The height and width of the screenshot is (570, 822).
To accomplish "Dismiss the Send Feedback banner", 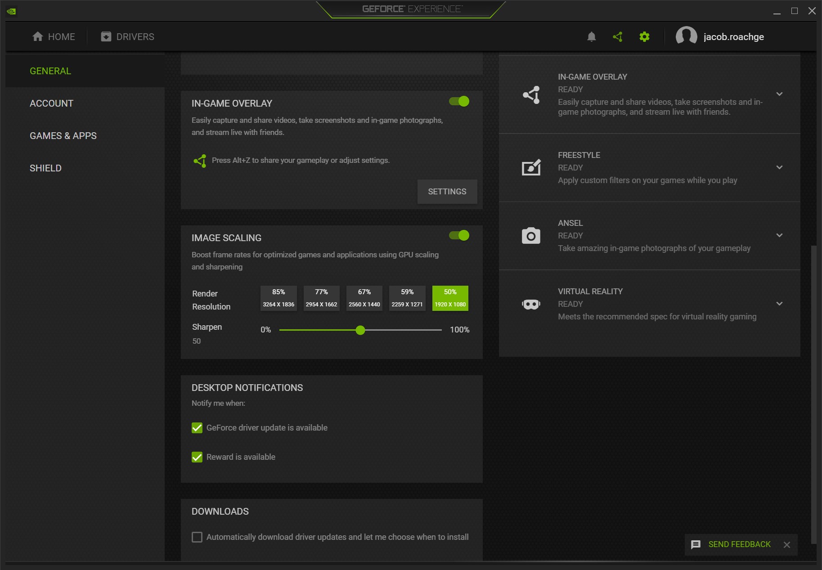I will click(x=786, y=545).
